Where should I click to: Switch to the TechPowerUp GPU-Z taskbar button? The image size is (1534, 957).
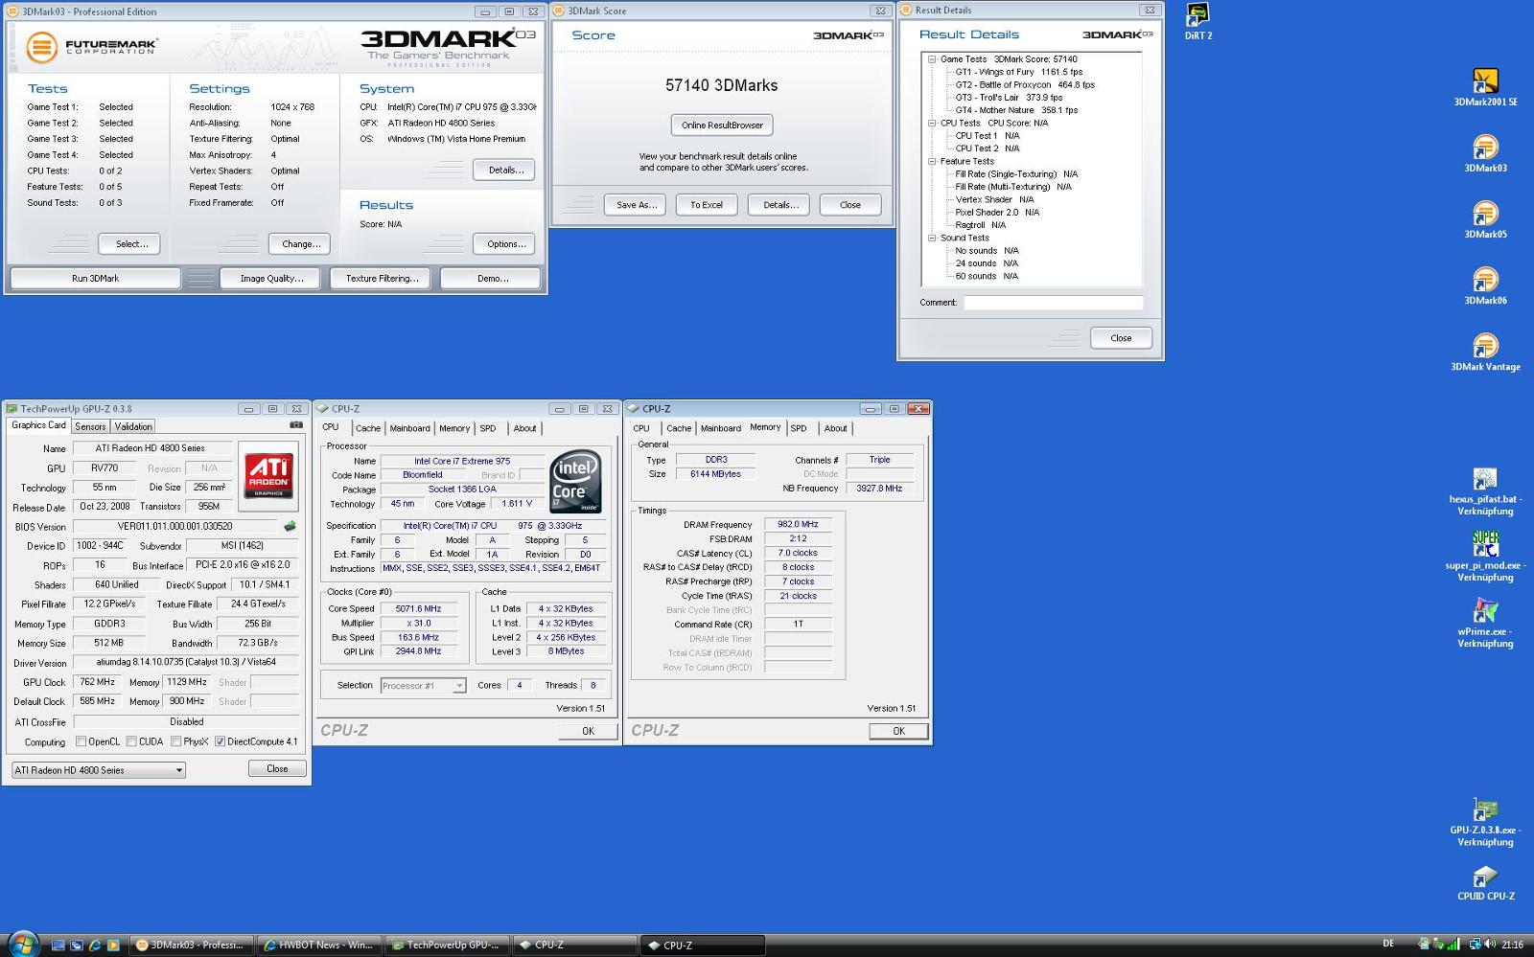447,946
